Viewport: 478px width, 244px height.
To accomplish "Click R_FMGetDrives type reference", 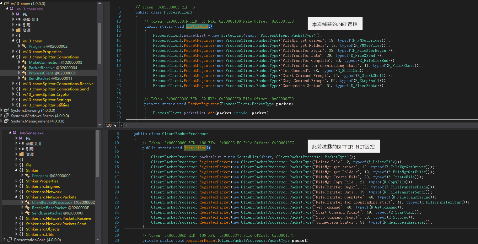I will point(368,41).
